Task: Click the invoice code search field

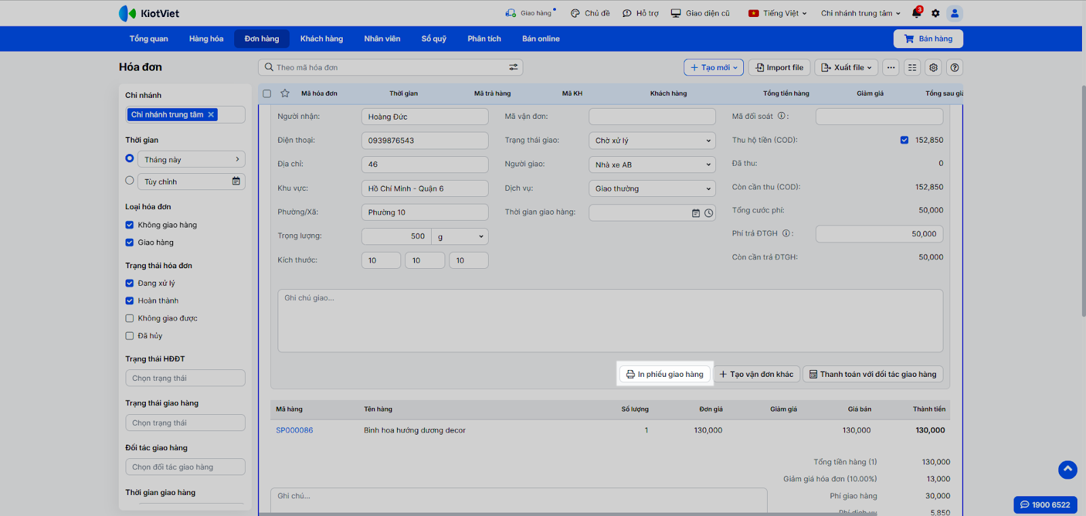Action: tap(390, 67)
